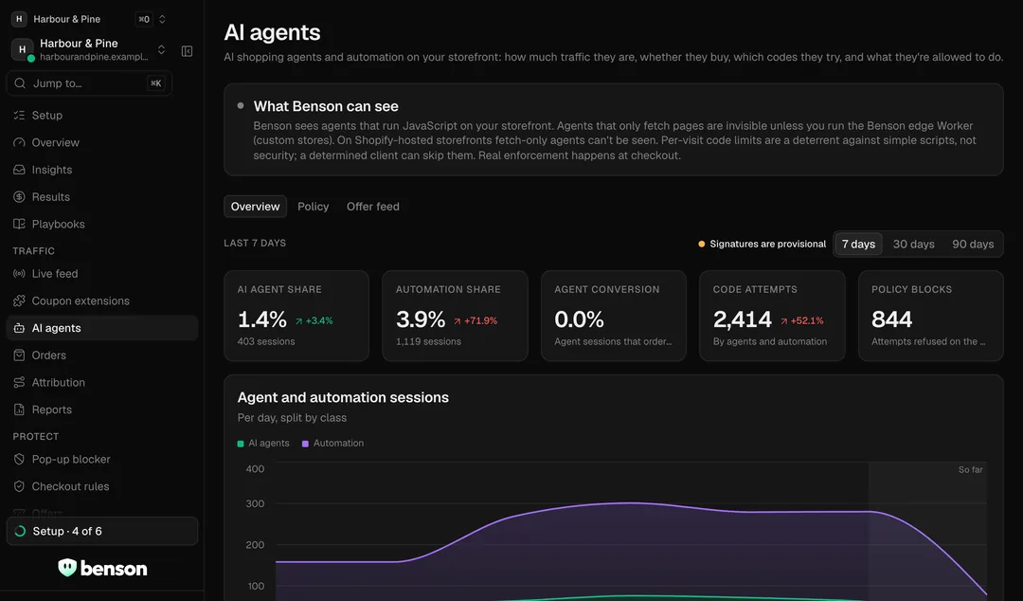This screenshot has width=1023, height=601.
Task: Click the TRAFFIC section header
Action: (x=34, y=251)
